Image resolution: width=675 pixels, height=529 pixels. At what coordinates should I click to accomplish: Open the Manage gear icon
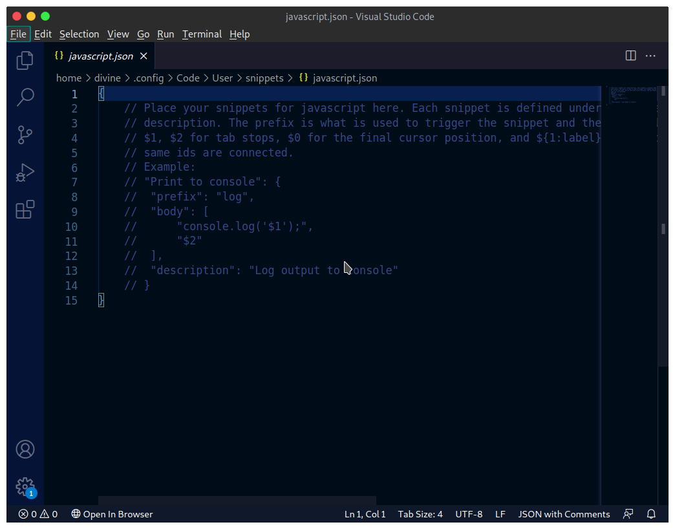(x=25, y=487)
